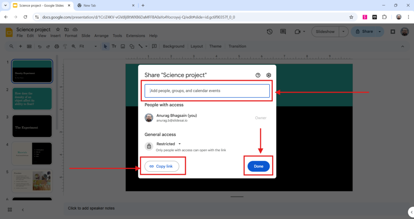This screenshot has width=414, height=219.
Task: Click the print icon in toolbar
Action: tap(57, 46)
